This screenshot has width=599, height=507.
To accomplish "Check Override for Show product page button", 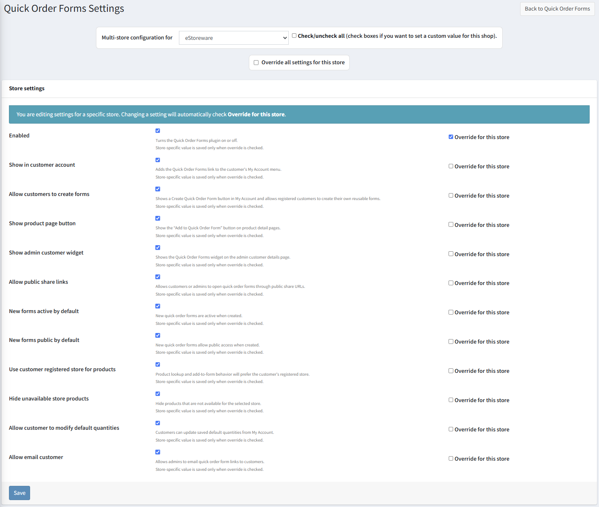I will tap(451, 224).
